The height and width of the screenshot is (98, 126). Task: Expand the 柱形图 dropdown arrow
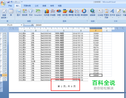click(47, 17)
